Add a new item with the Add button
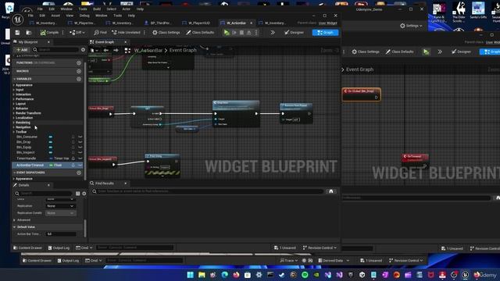 click(22, 50)
